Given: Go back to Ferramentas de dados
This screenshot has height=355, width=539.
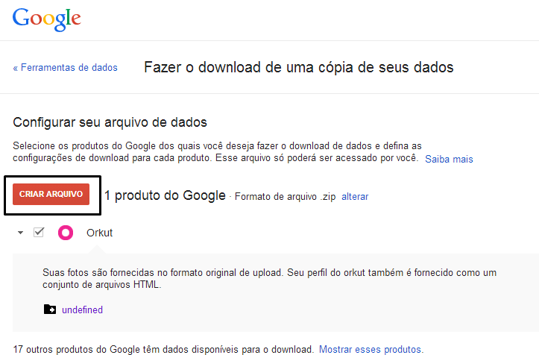Looking at the screenshot, I should tap(66, 67).
